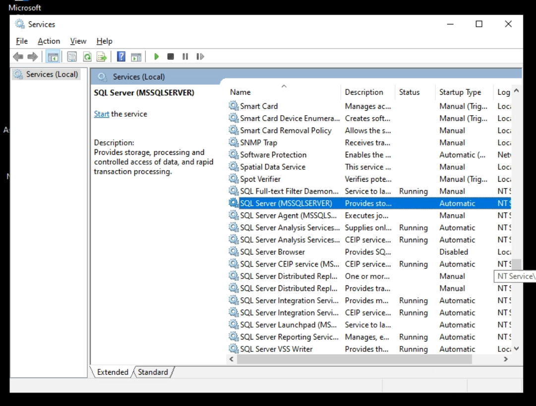Open the Help menu
The width and height of the screenshot is (536, 406).
click(x=104, y=41)
